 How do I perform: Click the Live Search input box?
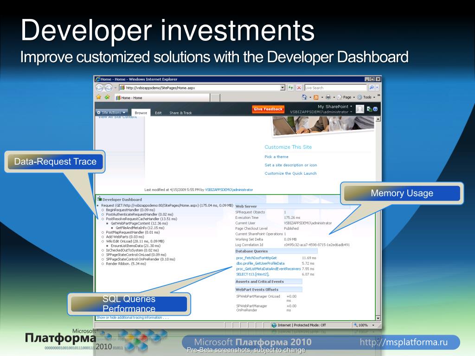tap(335, 88)
